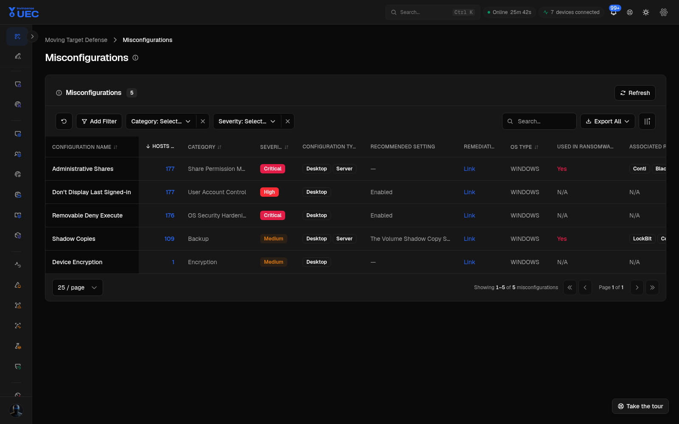Click Take the tour button
The height and width of the screenshot is (424, 679).
(x=640, y=406)
